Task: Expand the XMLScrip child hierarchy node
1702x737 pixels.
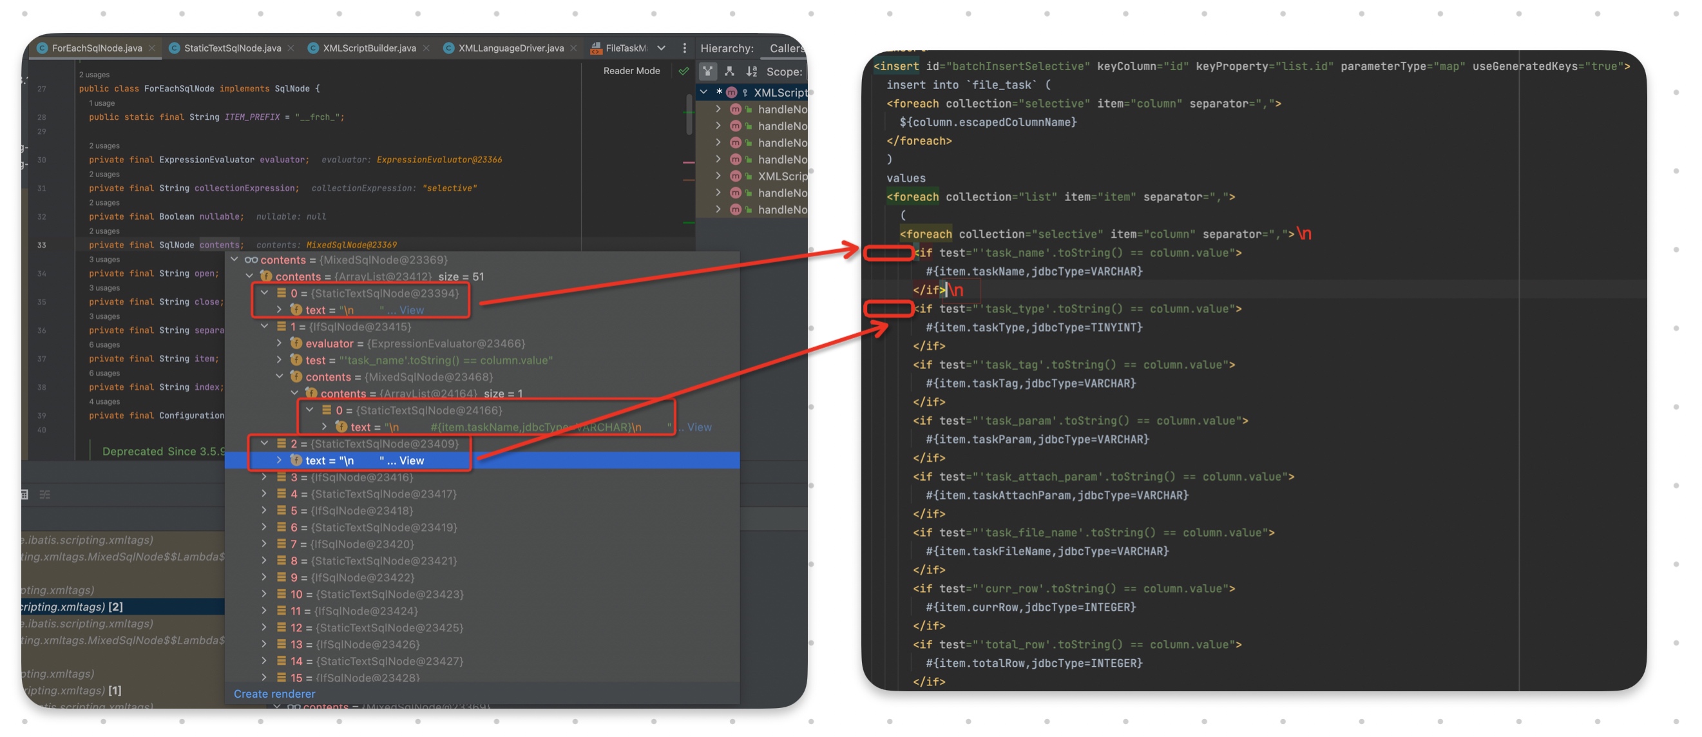Action: click(718, 176)
